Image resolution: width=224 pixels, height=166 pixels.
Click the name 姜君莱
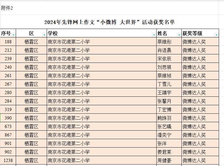[x=164, y=152]
